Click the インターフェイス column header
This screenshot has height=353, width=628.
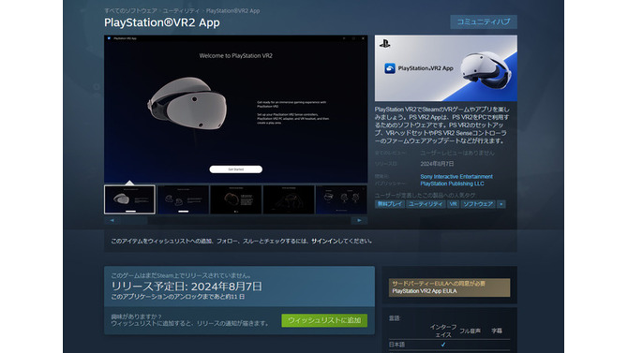pyautogui.click(x=443, y=331)
